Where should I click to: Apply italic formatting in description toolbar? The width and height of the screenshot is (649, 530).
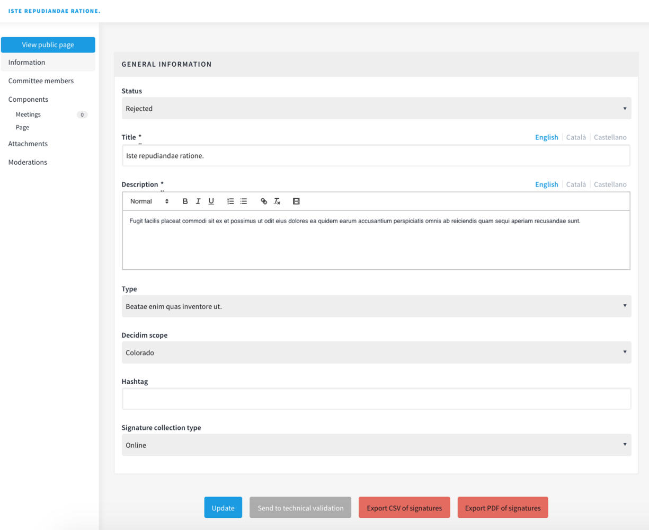coord(198,201)
